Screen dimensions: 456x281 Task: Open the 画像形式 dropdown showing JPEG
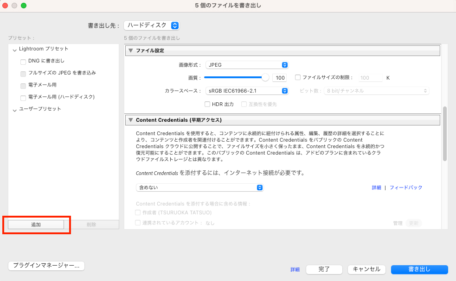pos(246,64)
